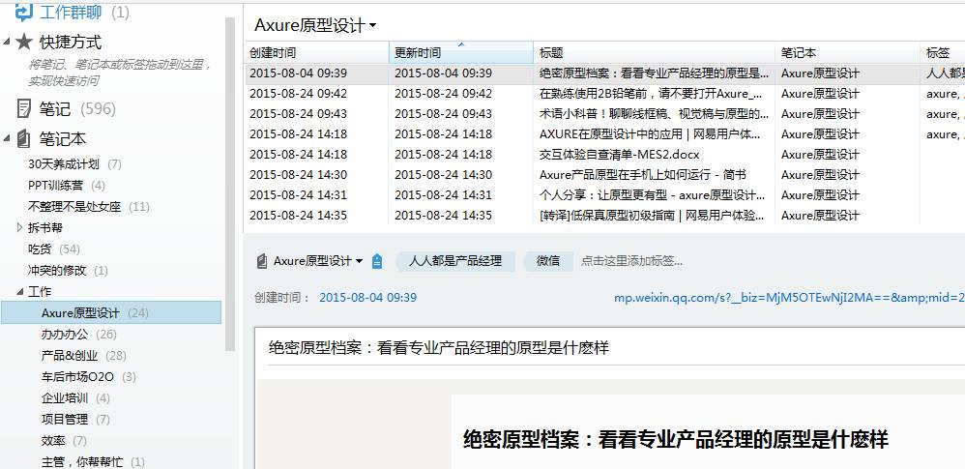Sort by 标签 column header
The height and width of the screenshot is (469, 965).
pos(943,53)
